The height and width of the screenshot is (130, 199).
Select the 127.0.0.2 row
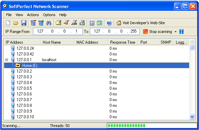[x=97, y=71]
